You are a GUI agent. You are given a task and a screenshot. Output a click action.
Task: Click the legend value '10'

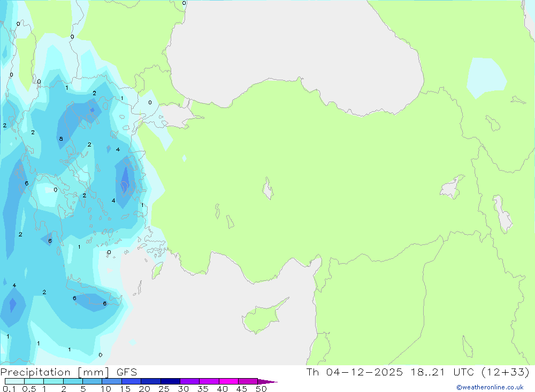point(105,389)
